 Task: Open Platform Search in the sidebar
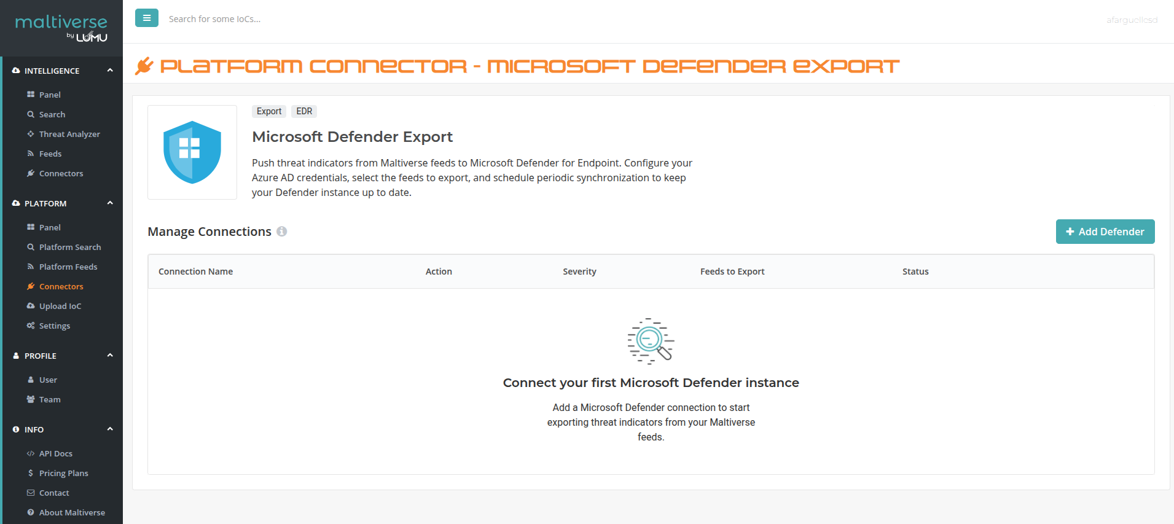[69, 247]
